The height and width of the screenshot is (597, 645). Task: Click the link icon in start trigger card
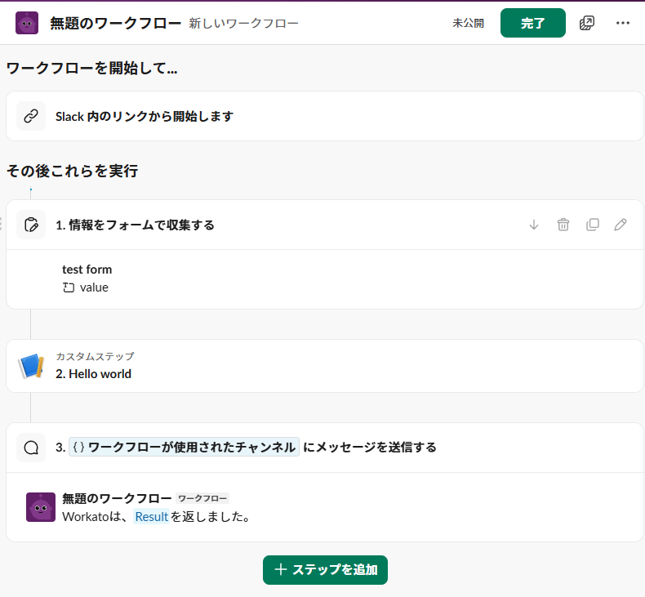pos(31,116)
